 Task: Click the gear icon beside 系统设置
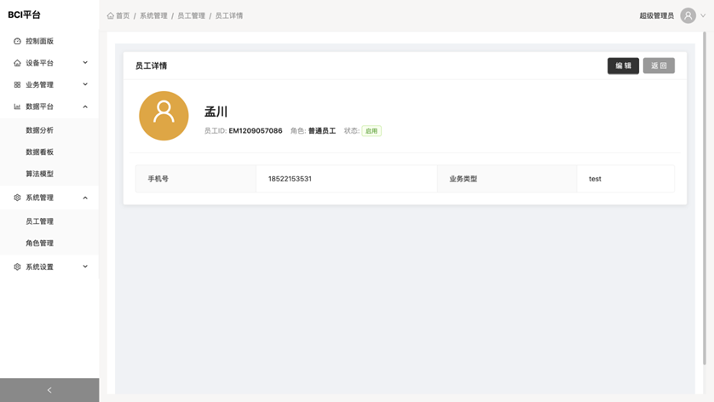coord(17,267)
